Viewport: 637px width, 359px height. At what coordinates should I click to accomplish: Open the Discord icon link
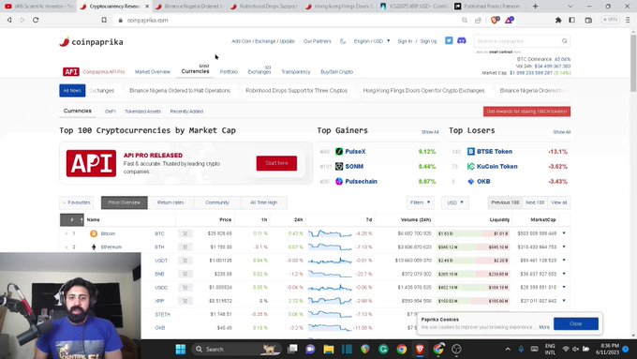point(462,40)
